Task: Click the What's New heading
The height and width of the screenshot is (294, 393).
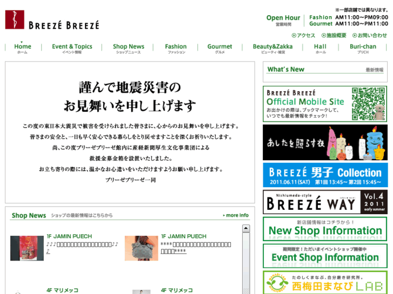Action: [x=286, y=69]
